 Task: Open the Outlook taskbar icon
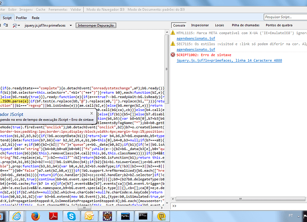89,215
